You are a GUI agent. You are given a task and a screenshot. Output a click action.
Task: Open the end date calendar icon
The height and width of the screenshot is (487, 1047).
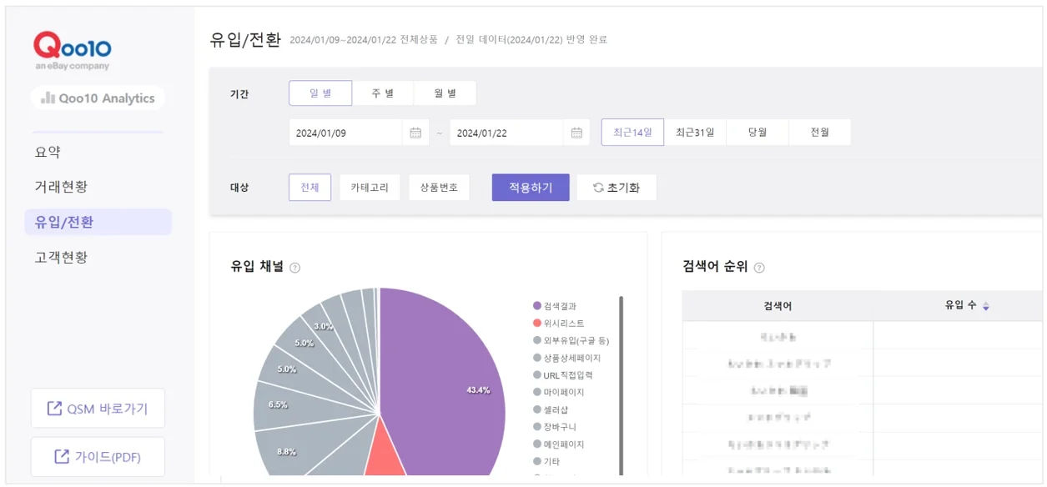click(x=576, y=133)
